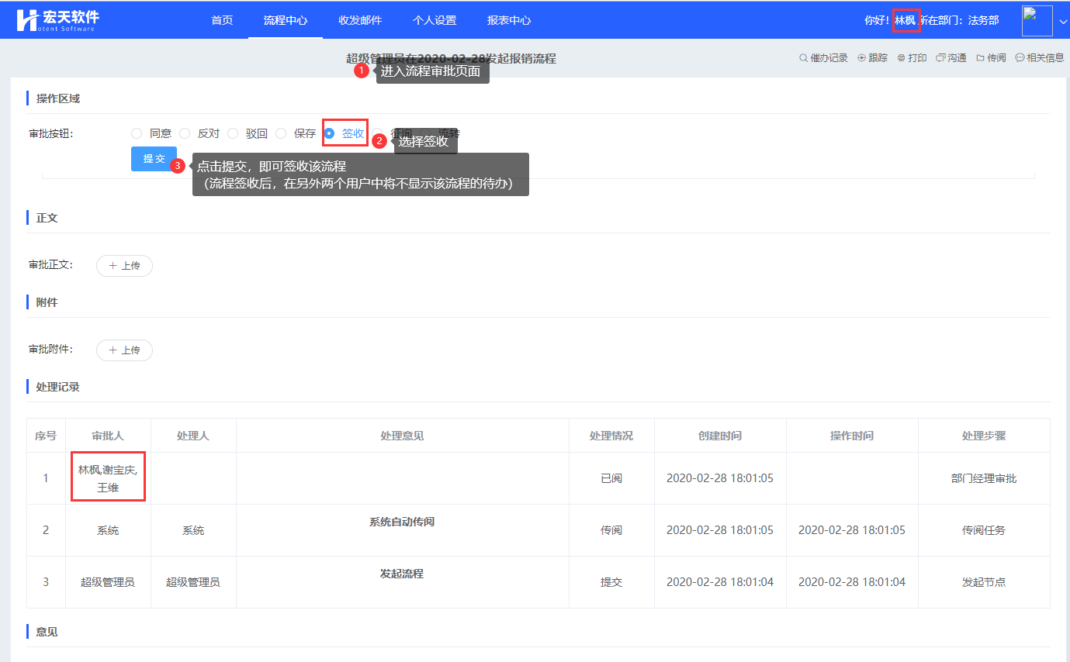Click the 打印 (print) icon
The width and height of the screenshot is (1070, 662).
click(x=901, y=58)
